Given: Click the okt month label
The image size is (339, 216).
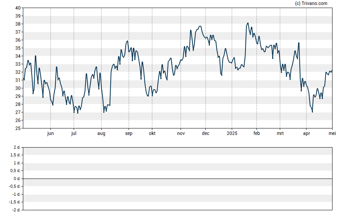Looking at the screenshot, I should (152, 133).
